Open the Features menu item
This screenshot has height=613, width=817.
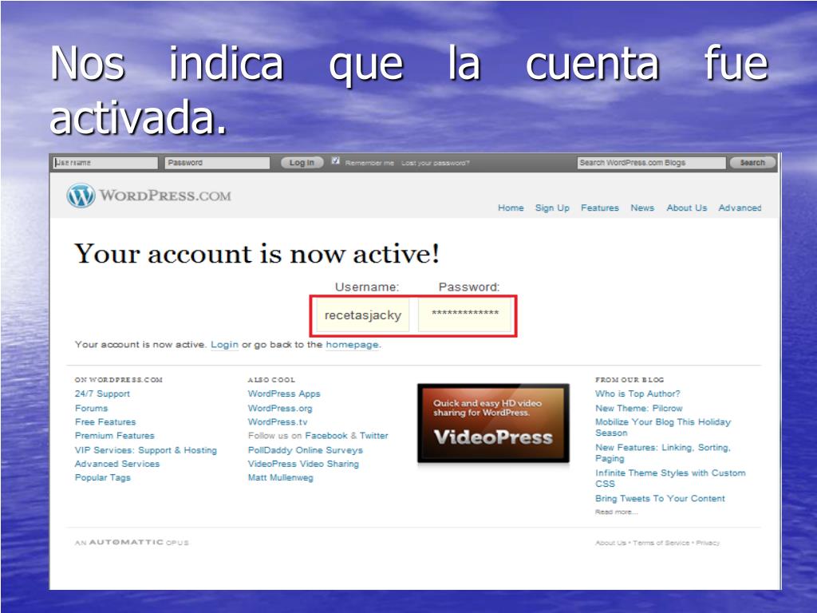point(600,208)
